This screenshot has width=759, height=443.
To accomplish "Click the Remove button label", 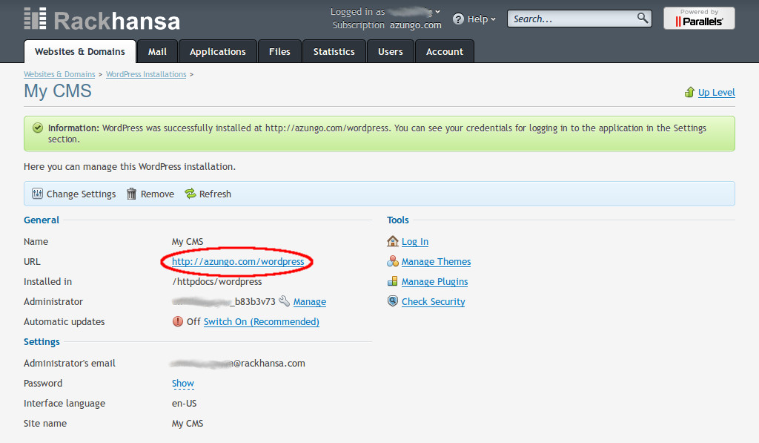I will (157, 194).
